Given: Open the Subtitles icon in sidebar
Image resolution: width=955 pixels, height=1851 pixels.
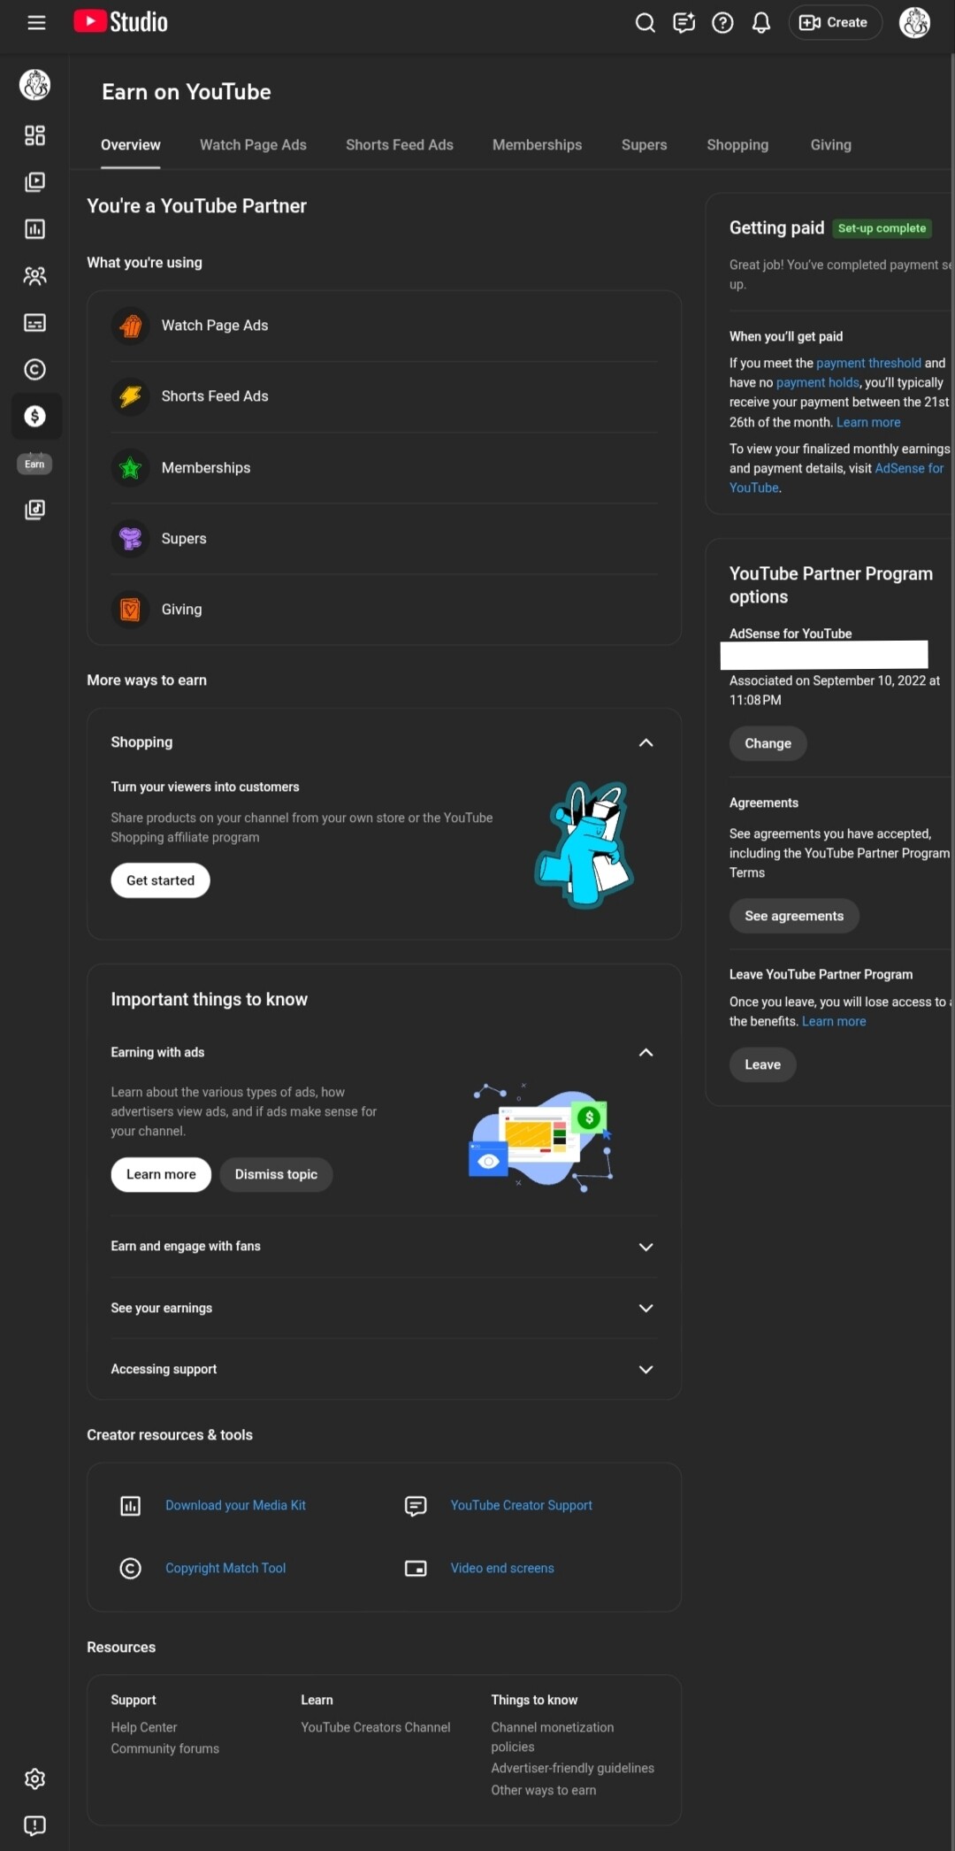Looking at the screenshot, I should (x=34, y=323).
